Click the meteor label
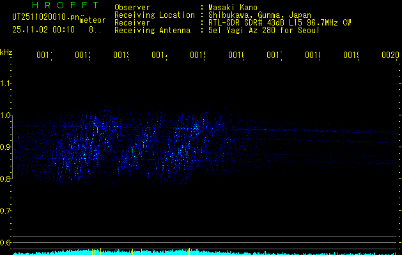 93,20
